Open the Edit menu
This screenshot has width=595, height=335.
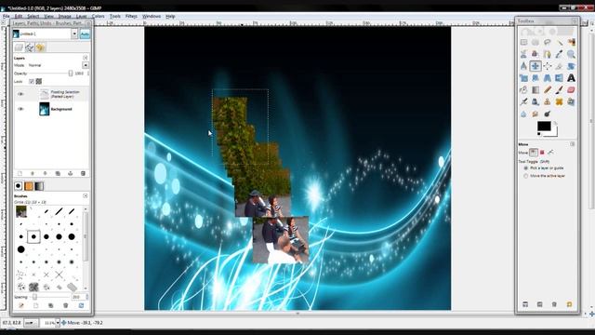[19, 17]
